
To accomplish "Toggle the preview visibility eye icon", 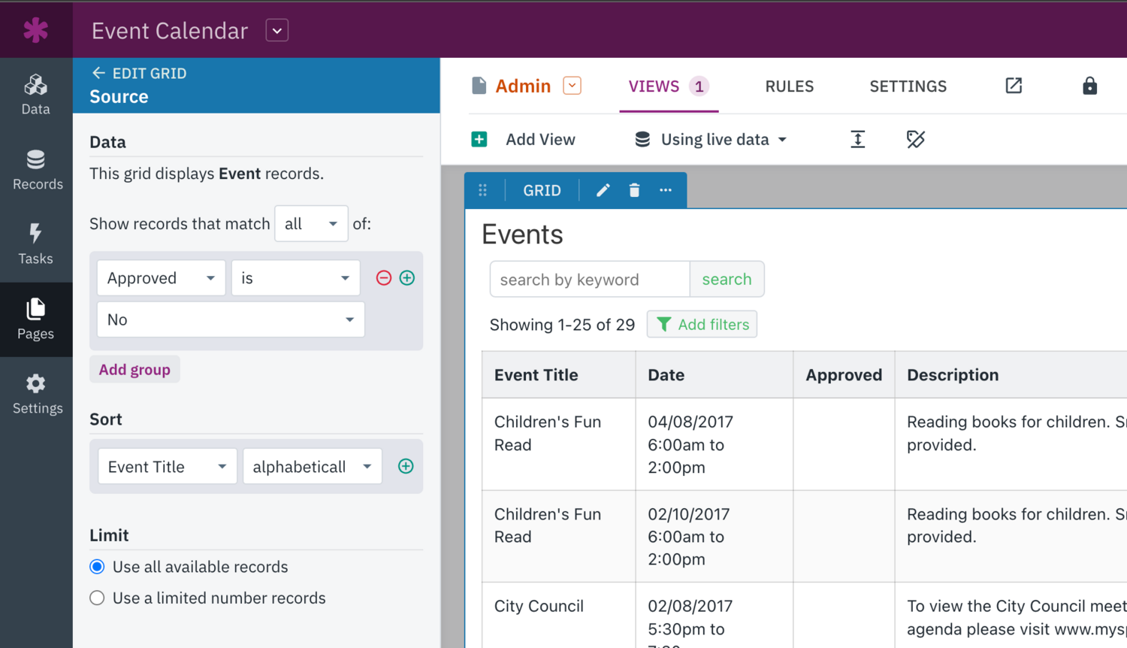I will (x=915, y=138).
